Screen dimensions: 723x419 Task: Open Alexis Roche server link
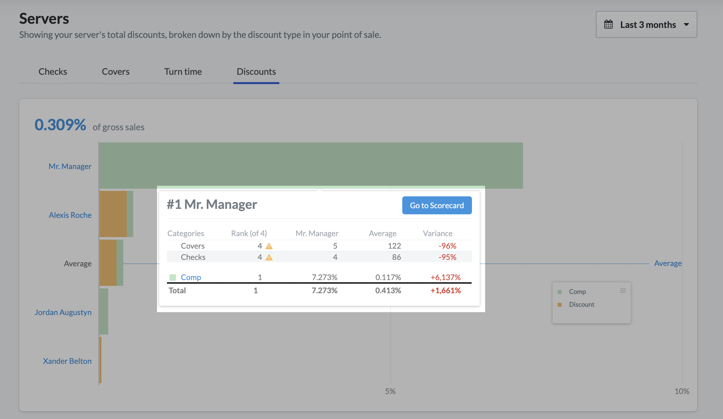pyautogui.click(x=70, y=215)
